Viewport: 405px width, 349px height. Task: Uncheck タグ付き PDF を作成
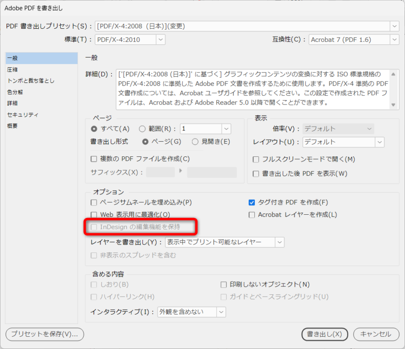click(252, 203)
